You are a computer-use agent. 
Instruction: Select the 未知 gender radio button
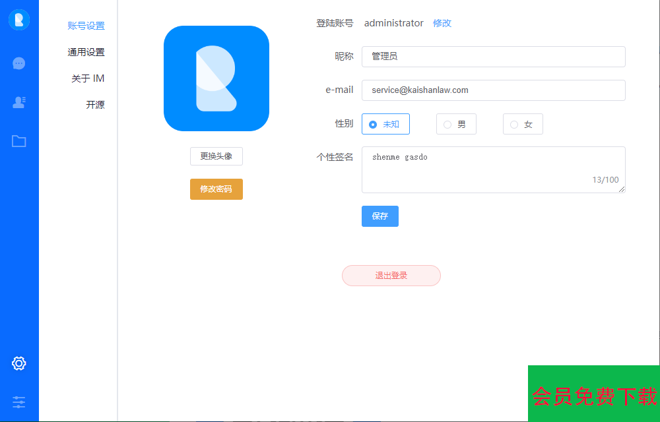pos(374,124)
